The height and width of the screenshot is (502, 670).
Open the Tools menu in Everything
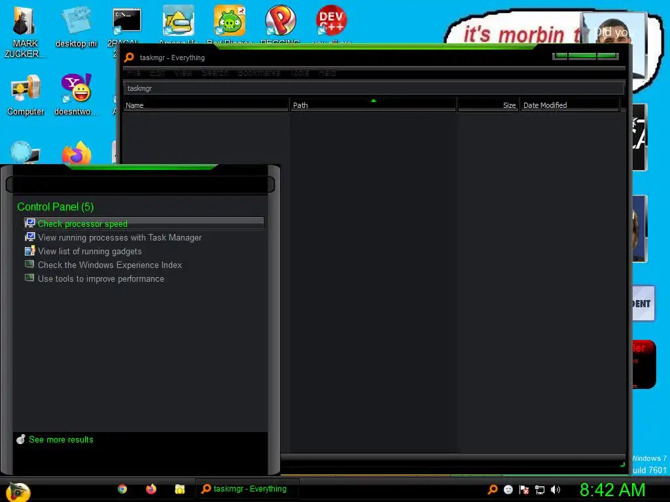[300, 73]
